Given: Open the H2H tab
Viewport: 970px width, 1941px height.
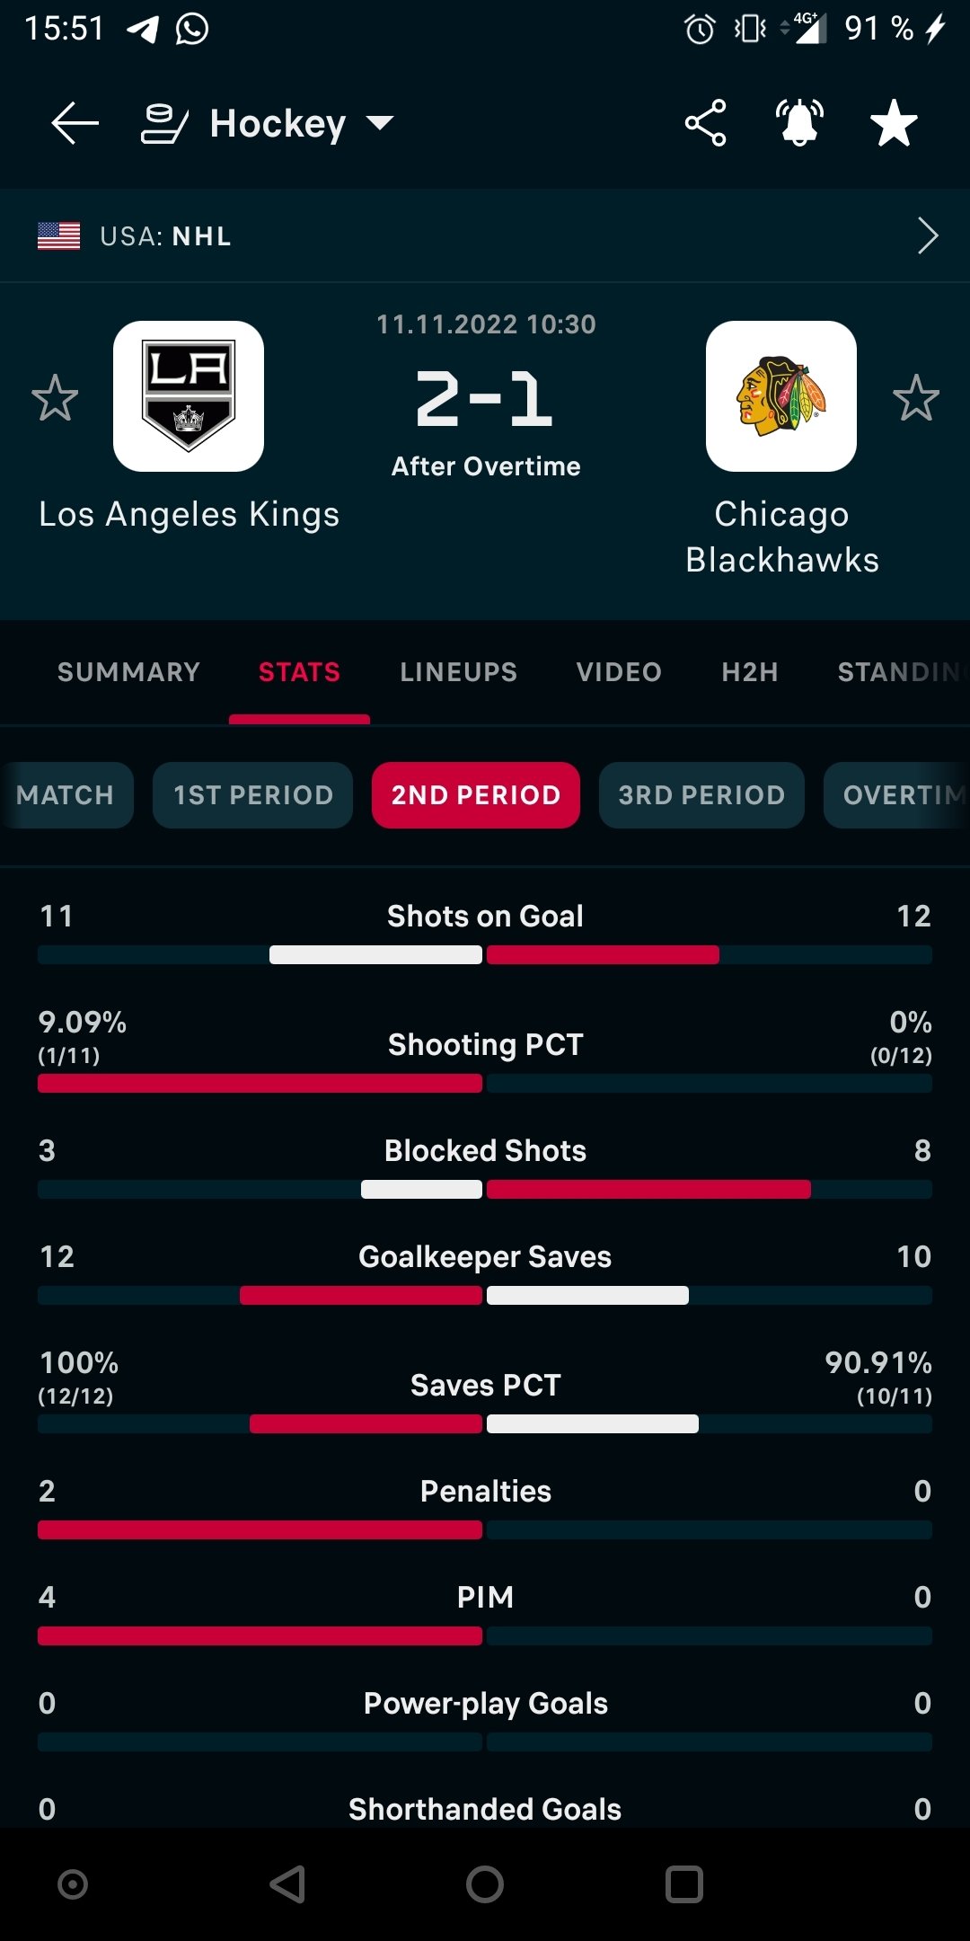Looking at the screenshot, I should coord(750,672).
